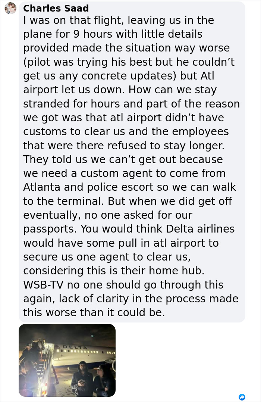Select the Delta logo on the plane
The width and height of the screenshot is (261, 402).
tap(74, 347)
